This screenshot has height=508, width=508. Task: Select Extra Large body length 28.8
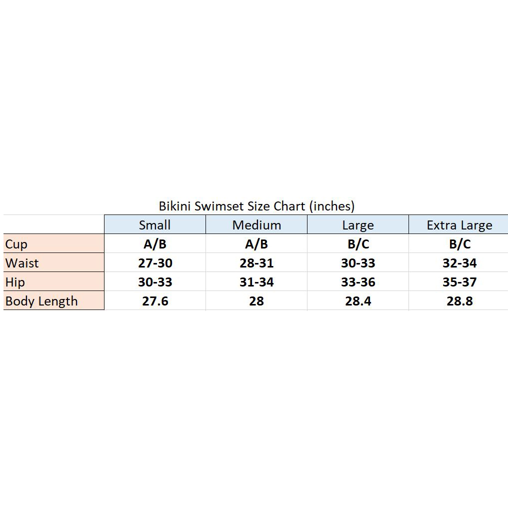(459, 300)
